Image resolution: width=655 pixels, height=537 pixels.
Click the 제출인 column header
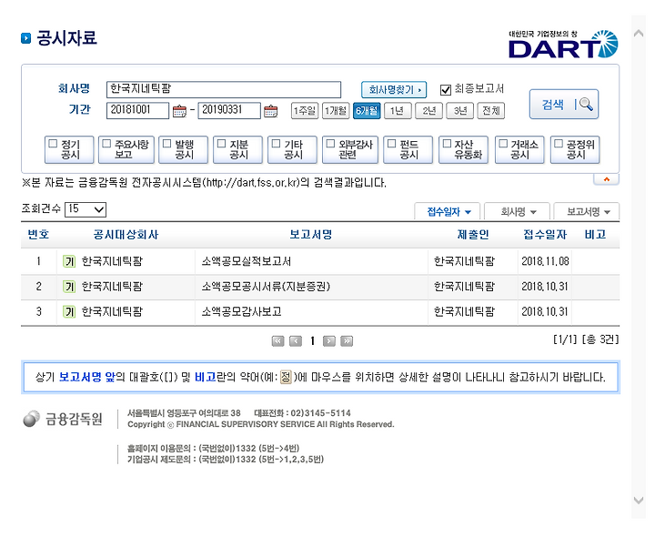pos(473,235)
